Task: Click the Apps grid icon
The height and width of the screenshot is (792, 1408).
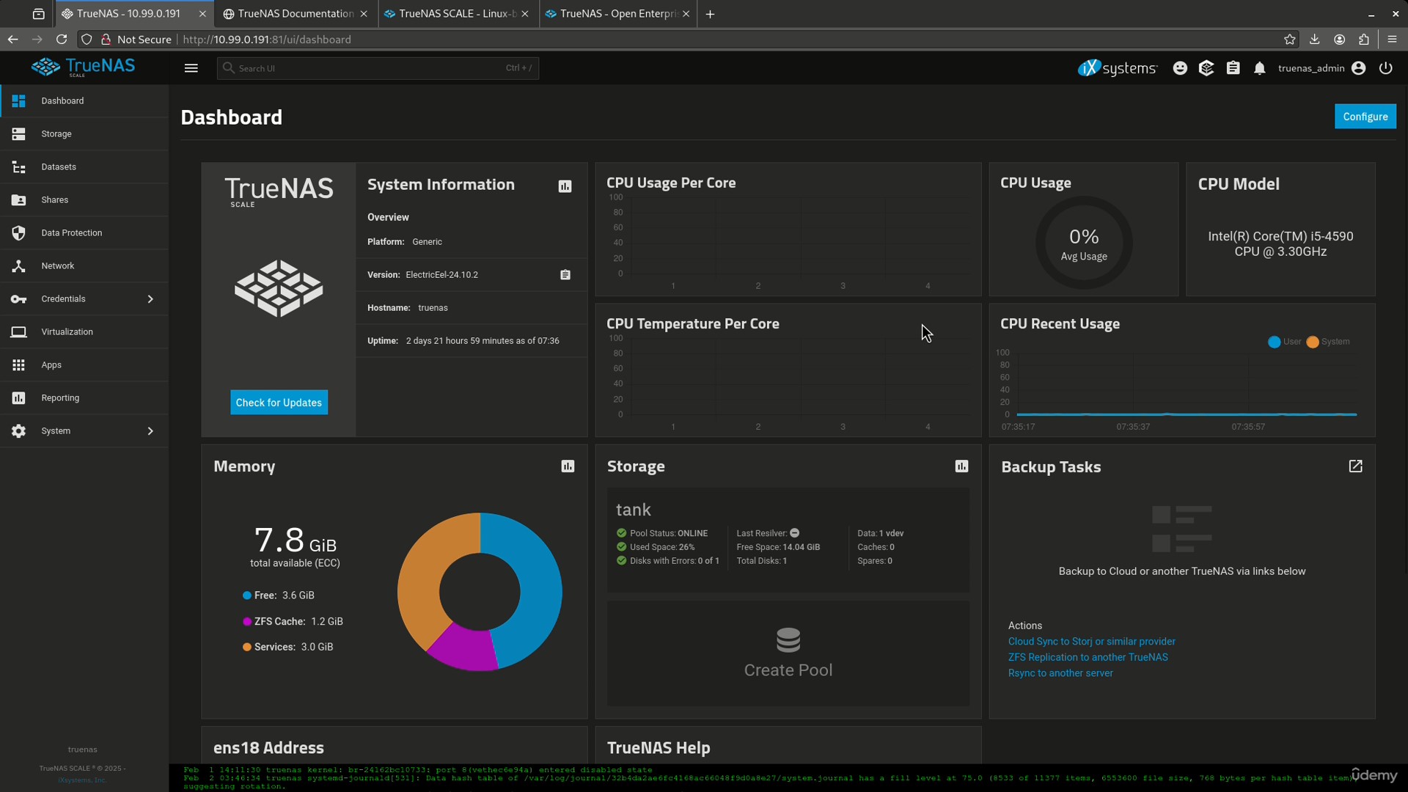Action: [19, 364]
